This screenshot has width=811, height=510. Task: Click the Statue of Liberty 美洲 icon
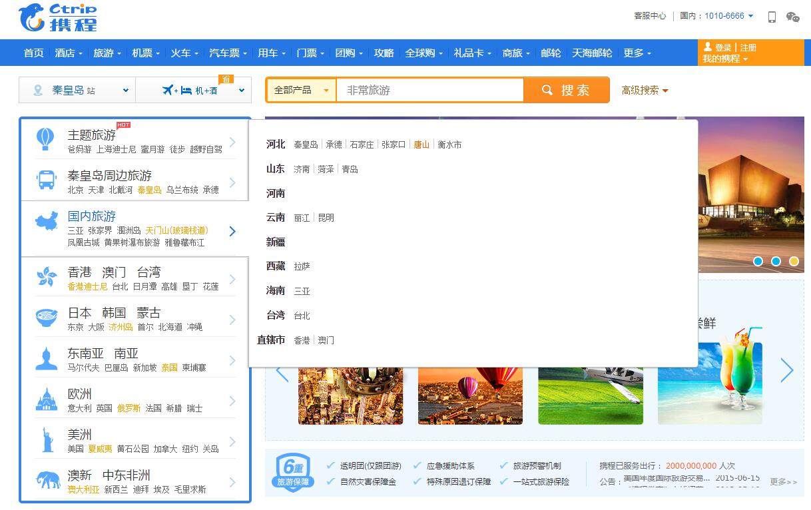pyautogui.click(x=47, y=440)
